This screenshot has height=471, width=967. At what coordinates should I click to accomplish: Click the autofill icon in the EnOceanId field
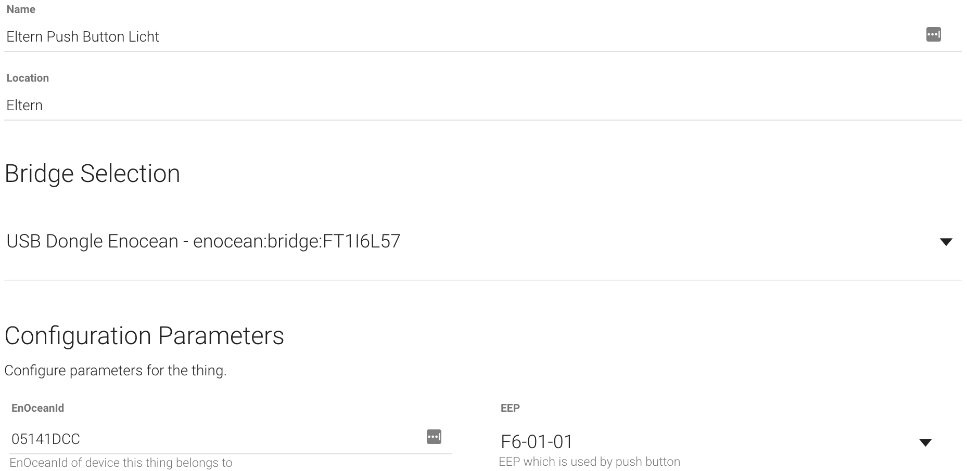[434, 437]
